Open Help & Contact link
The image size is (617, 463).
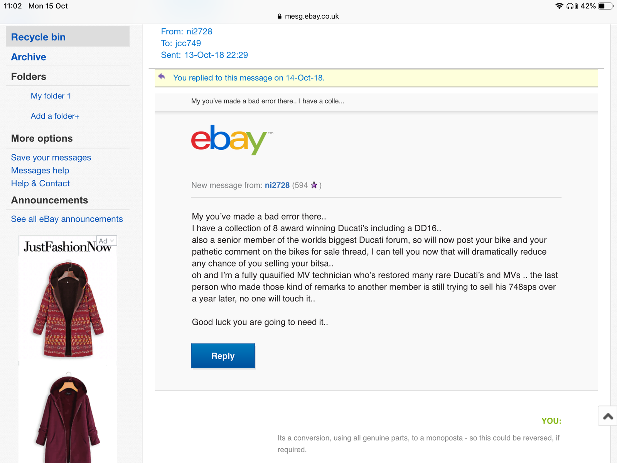click(x=40, y=184)
